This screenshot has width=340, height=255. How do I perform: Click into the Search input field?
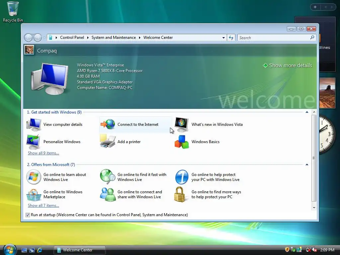(274, 38)
